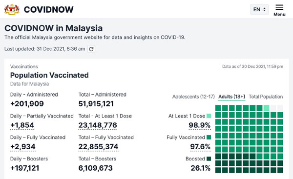This screenshot has width=293, height=179.
Task: Click the Malaysia coat of arms logo
Action: [x=12, y=9]
